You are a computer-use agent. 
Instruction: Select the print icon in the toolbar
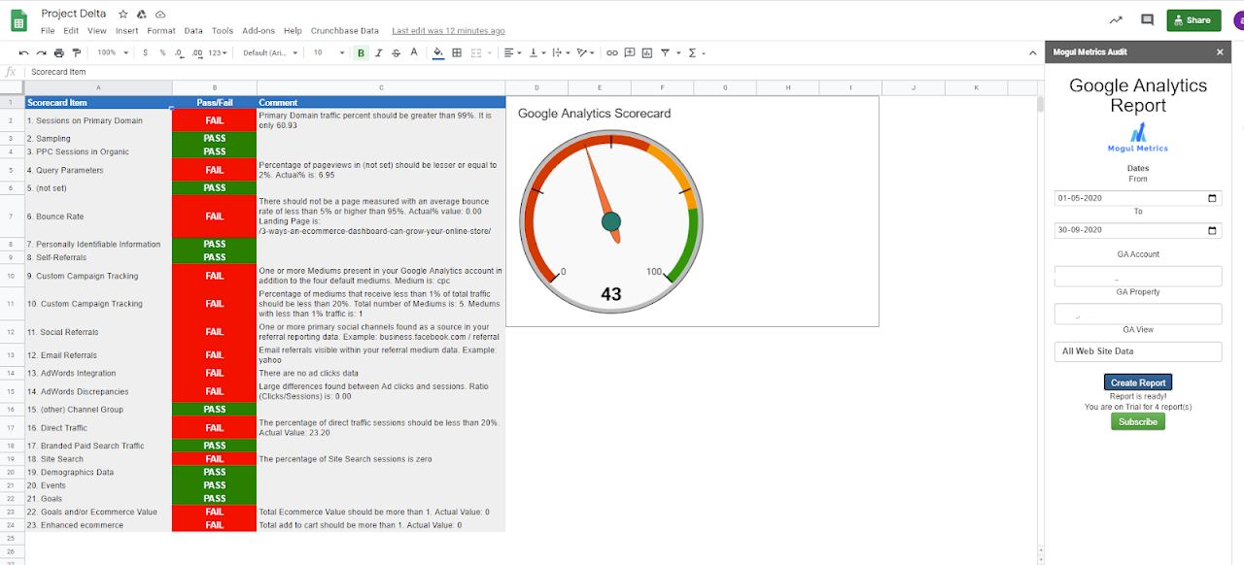[58, 53]
